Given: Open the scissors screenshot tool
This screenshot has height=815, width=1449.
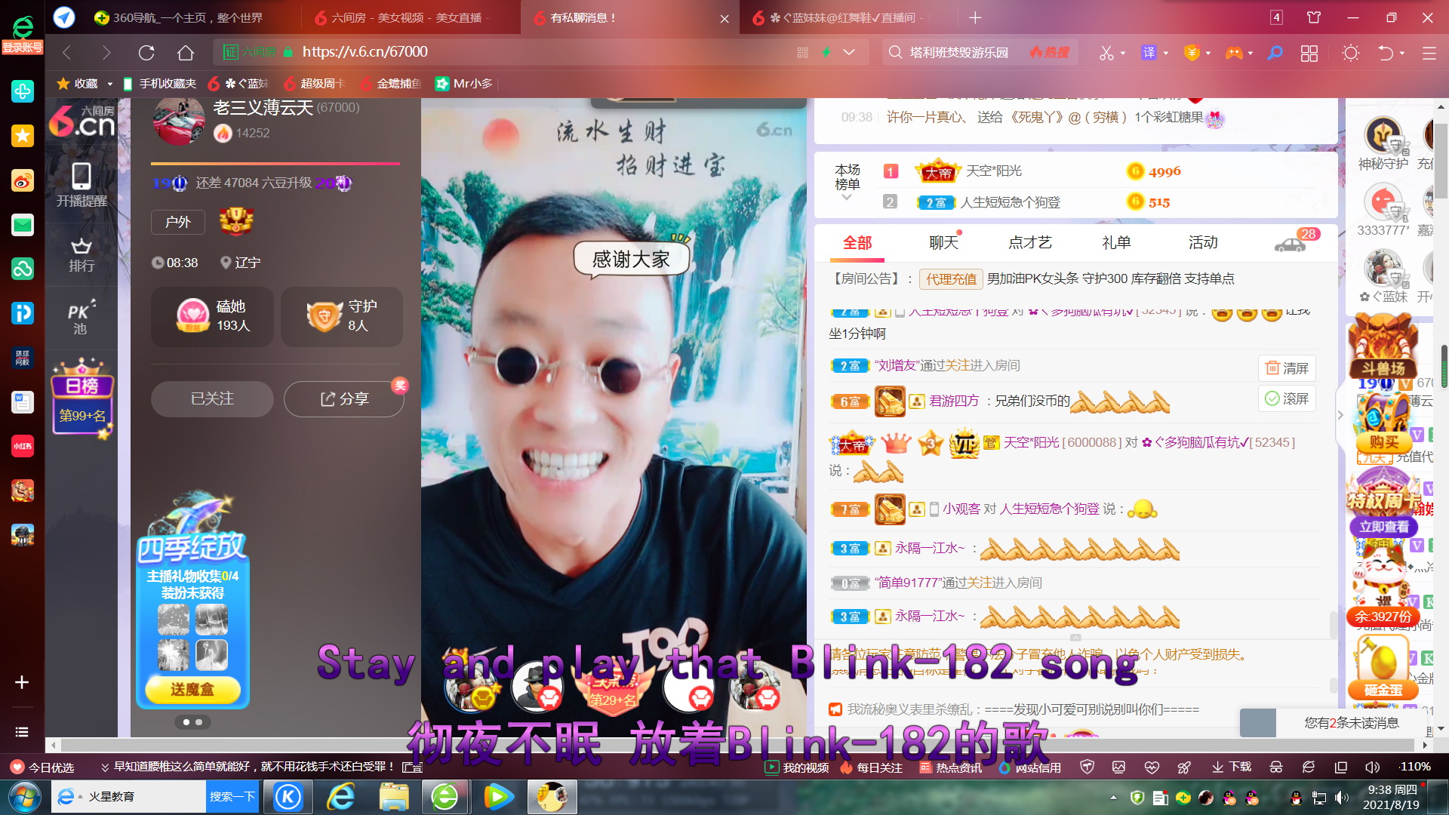Looking at the screenshot, I should 1106,53.
